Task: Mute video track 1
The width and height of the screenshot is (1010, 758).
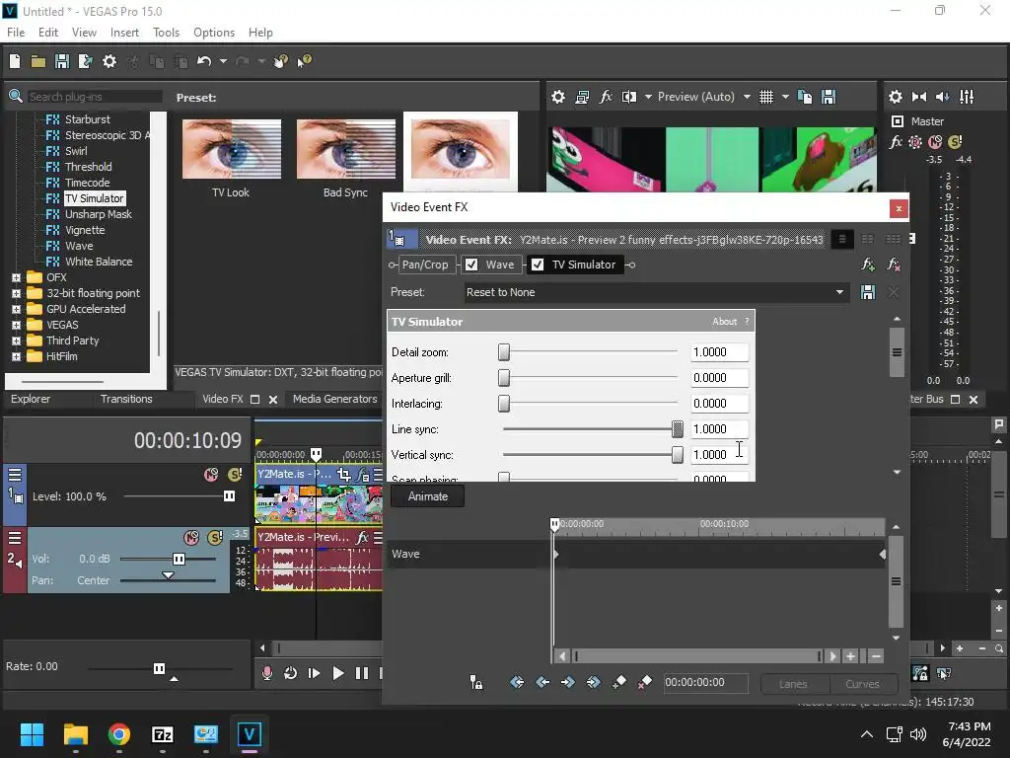Action: 211,475
